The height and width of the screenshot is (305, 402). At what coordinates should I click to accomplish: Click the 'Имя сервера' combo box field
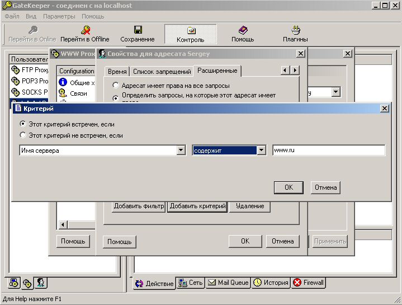click(102, 151)
